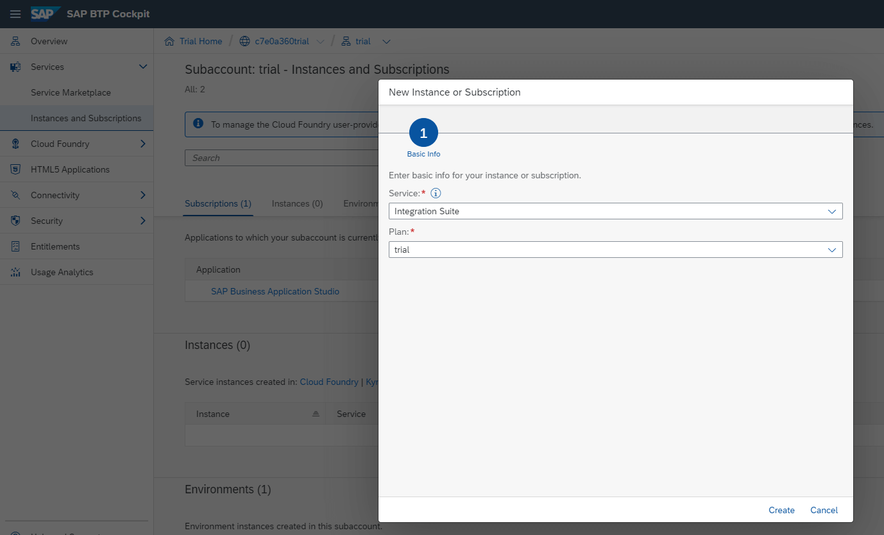Image resolution: width=884 pixels, height=535 pixels.
Task: Click the subaccount icon beside trial breadcrumb
Action: [345, 41]
